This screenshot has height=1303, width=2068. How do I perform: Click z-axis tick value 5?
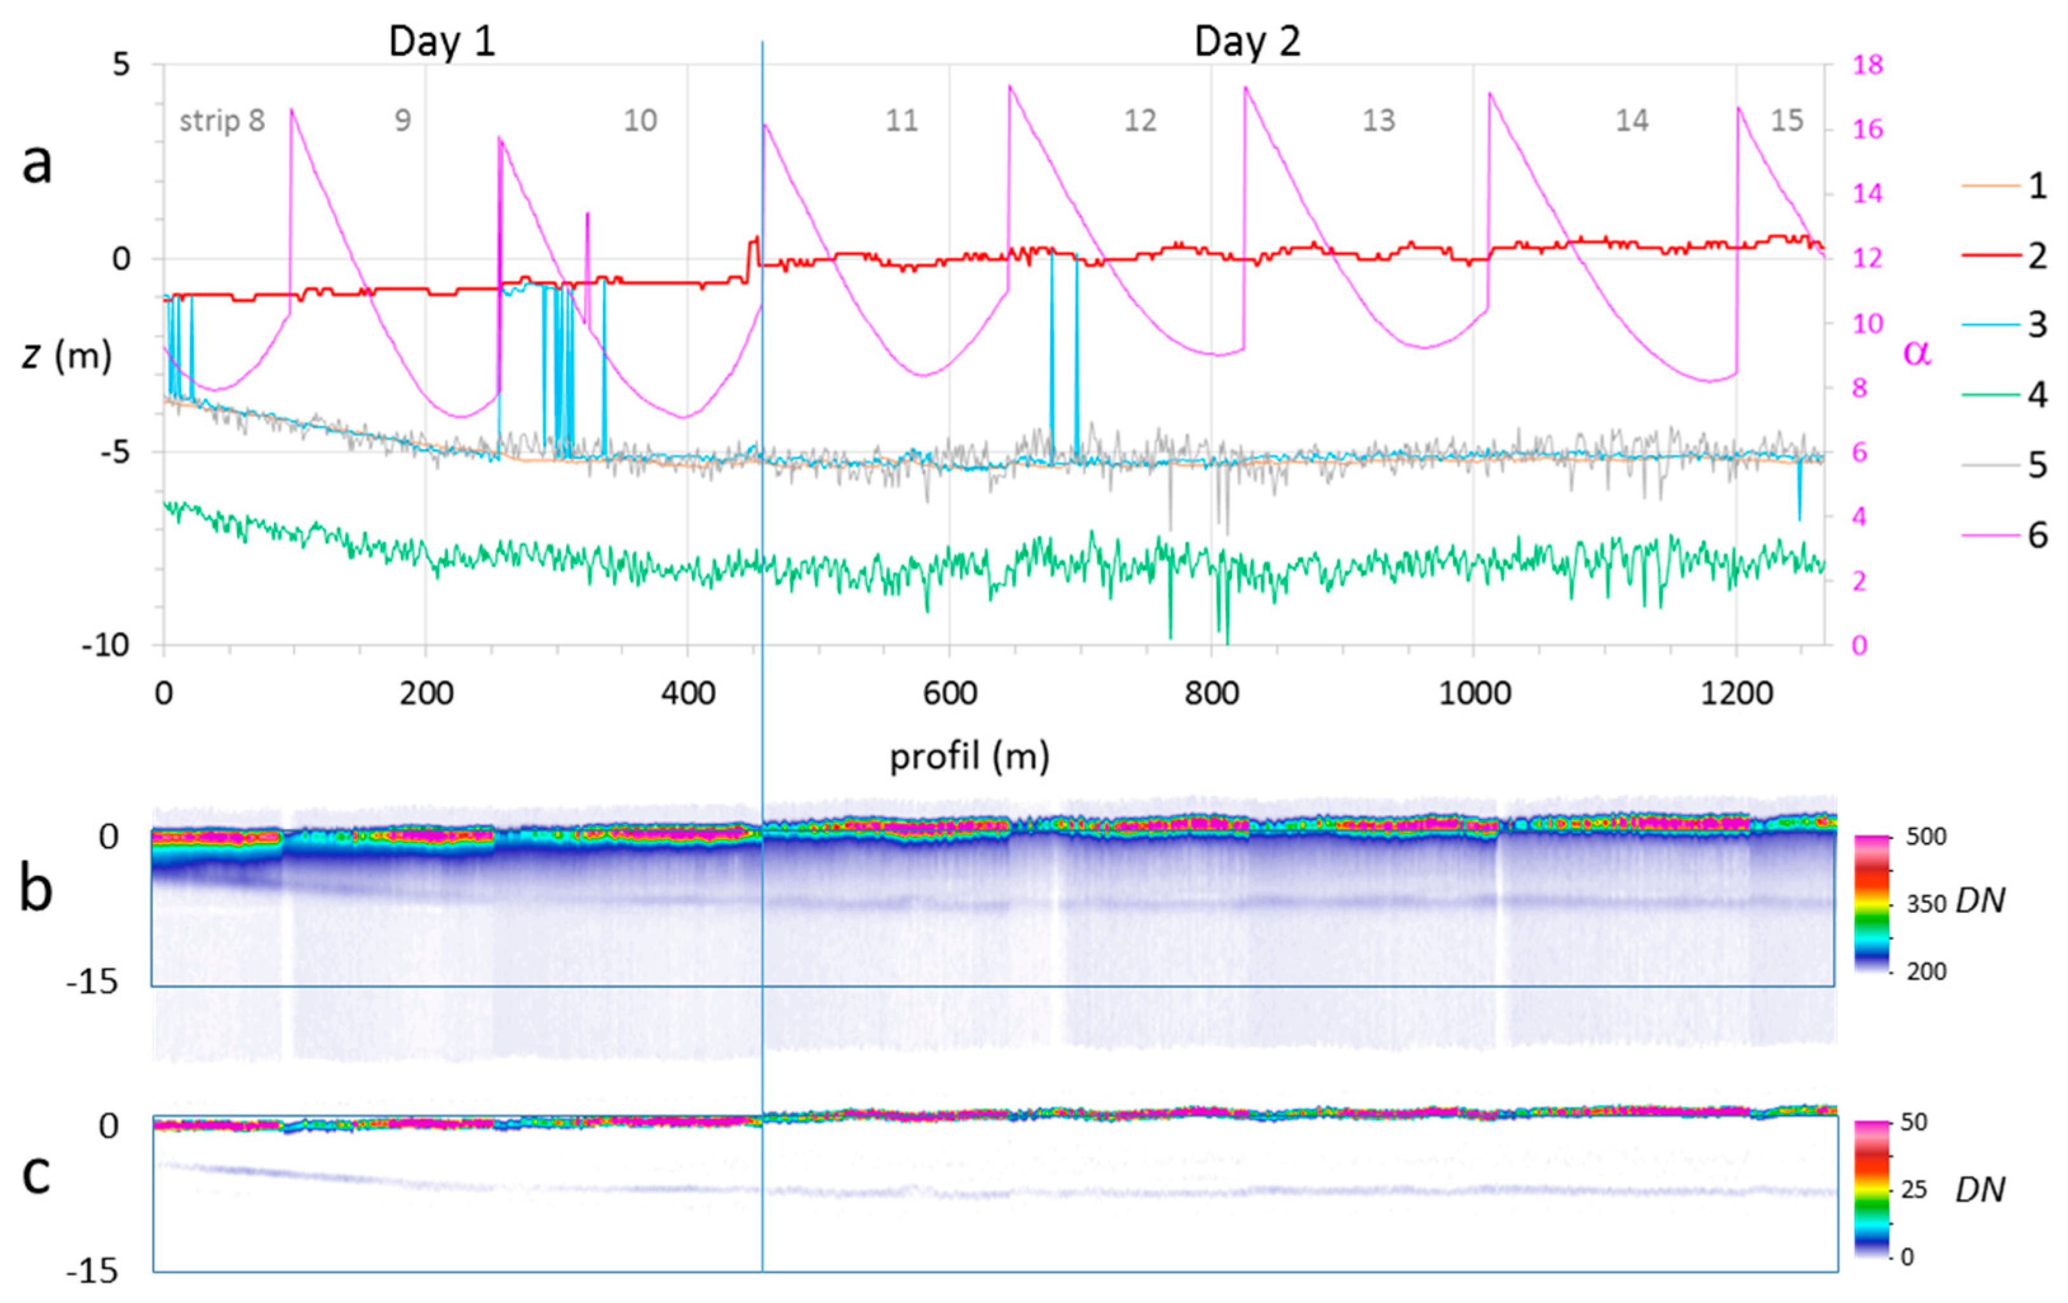coord(121,64)
